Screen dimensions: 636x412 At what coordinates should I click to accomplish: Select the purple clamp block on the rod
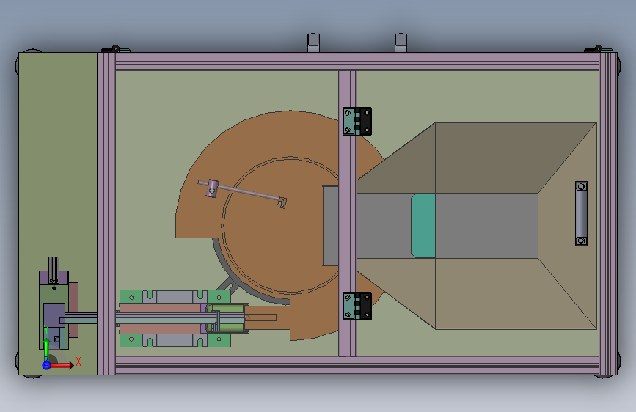[x=212, y=188]
